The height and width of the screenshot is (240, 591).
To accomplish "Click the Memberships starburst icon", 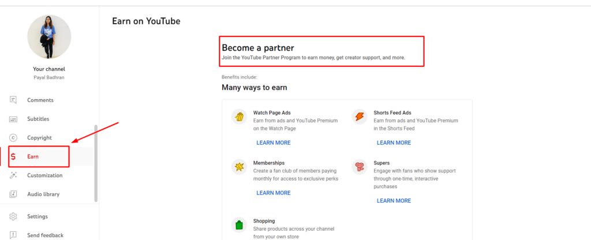I will tap(239, 167).
